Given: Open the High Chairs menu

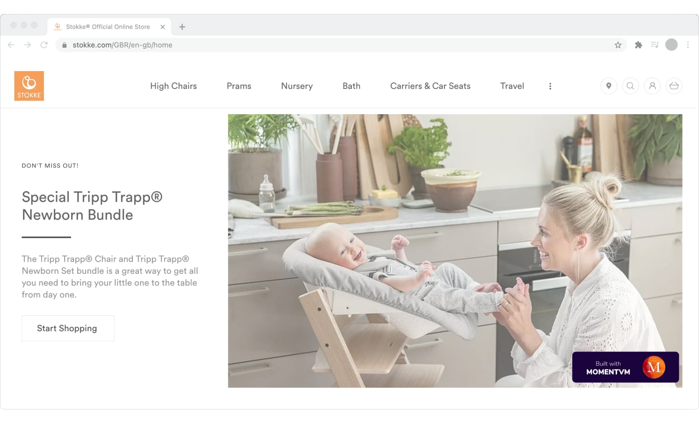Looking at the screenshot, I should tap(174, 86).
